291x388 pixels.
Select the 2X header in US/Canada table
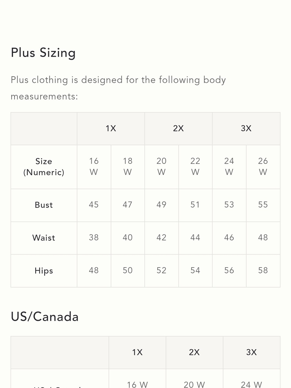pos(194,352)
